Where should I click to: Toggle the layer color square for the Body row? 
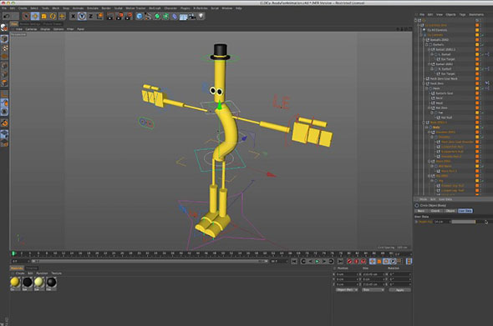(477, 128)
